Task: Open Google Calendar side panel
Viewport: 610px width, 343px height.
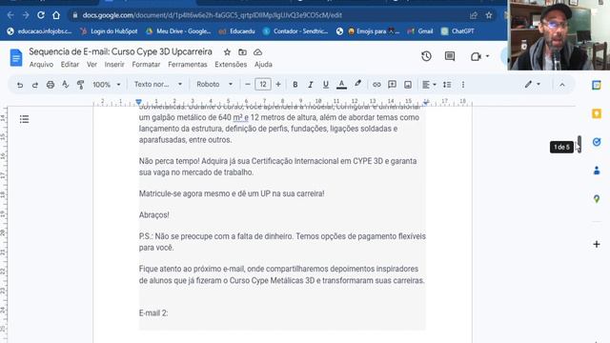Action: coord(597,85)
